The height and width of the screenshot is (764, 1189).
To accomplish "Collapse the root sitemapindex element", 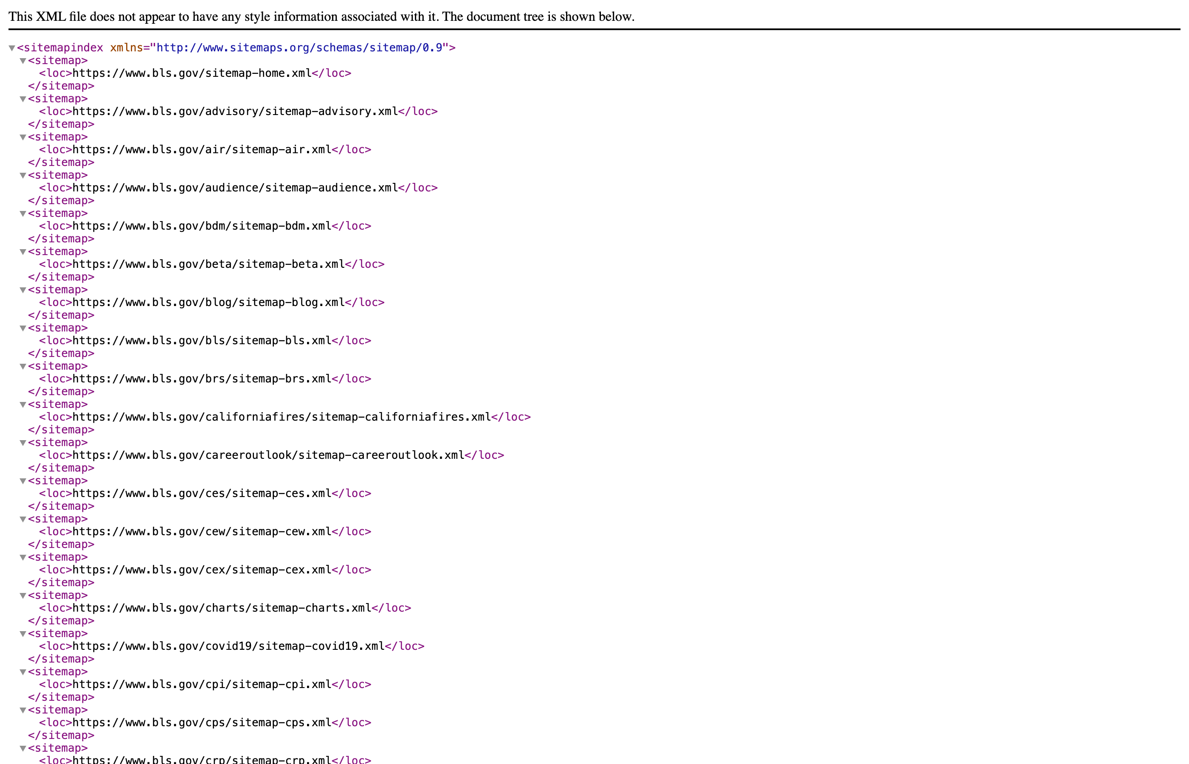I will point(12,48).
